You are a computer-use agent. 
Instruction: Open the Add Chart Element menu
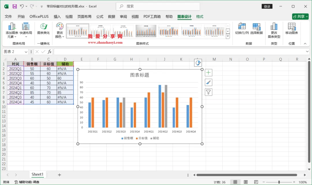click(12, 30)
